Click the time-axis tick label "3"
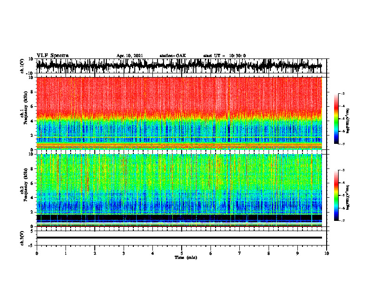The image size is (368, 284). (124, 253)
